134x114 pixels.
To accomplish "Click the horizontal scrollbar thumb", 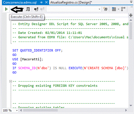I will coord(40,110).
